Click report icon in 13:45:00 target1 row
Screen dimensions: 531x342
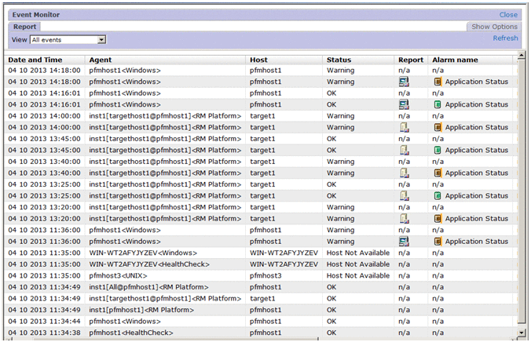[x=404, y=150]
